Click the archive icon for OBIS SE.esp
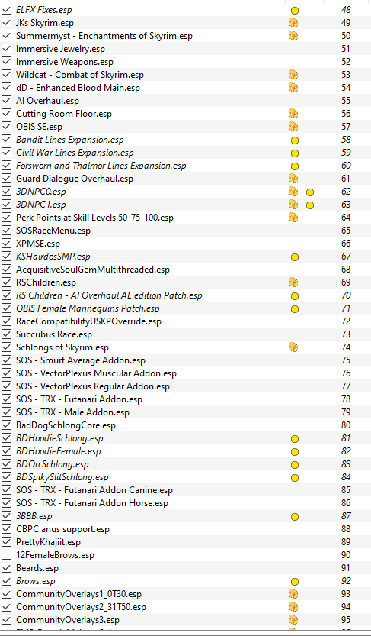The height and width of the screenshot is (636, 371). pyautogui.click(x=293, y=127)
